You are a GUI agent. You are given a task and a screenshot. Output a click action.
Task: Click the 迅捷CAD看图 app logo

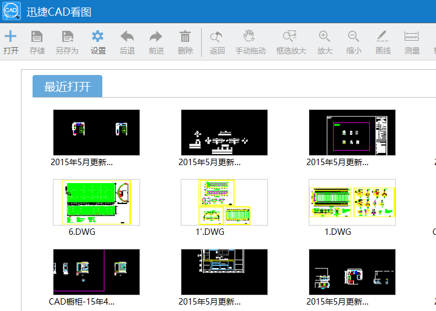coord(12,11)
